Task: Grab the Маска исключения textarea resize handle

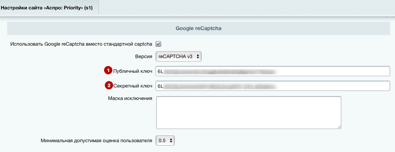Action: [x=339, y=127]
